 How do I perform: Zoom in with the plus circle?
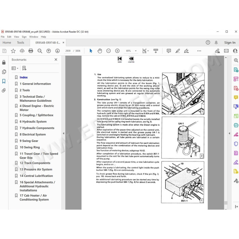pyautogui.click(x=117, y=51)
